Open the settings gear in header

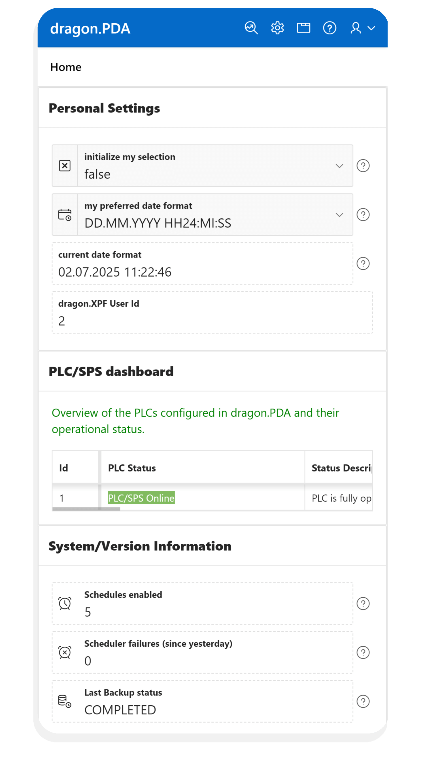tap(277, 28)
